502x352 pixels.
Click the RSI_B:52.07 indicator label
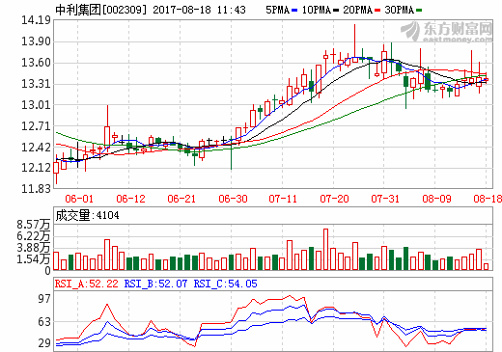[155, 284]
